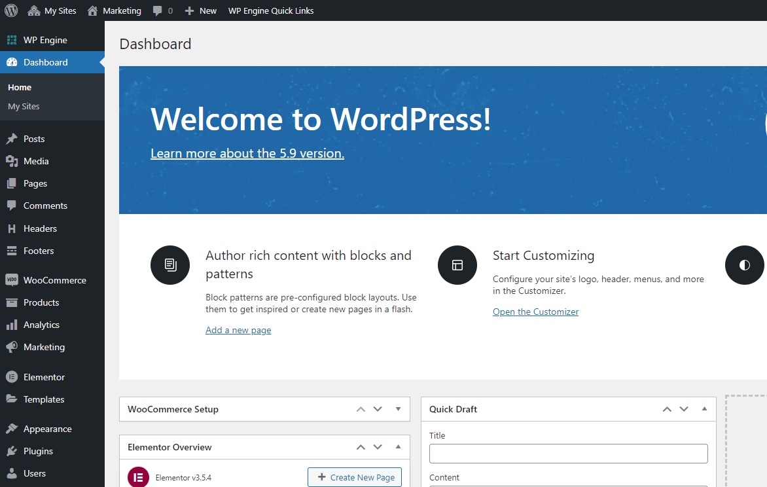The height and width of the screenshot is (487, 767).
Task: Click the Media library icon
Action: (x=12, y=161)
